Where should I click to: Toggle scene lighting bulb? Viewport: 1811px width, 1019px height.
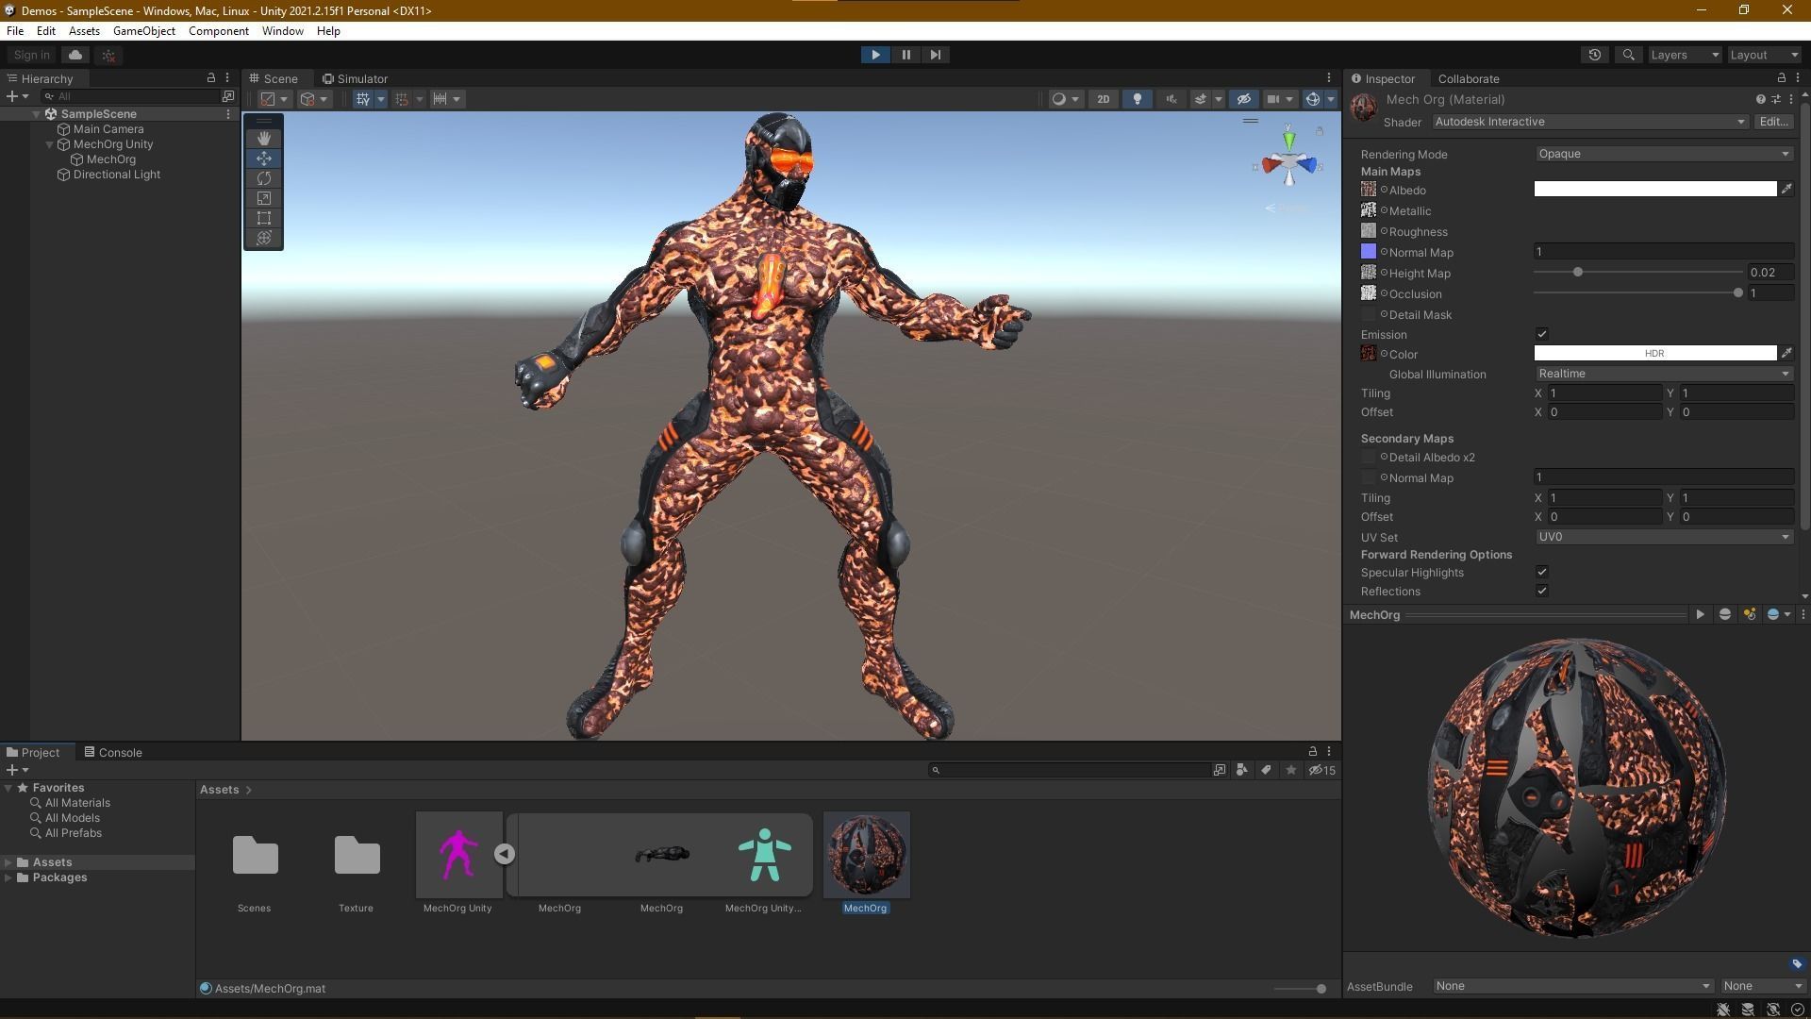pos(1138,99)
